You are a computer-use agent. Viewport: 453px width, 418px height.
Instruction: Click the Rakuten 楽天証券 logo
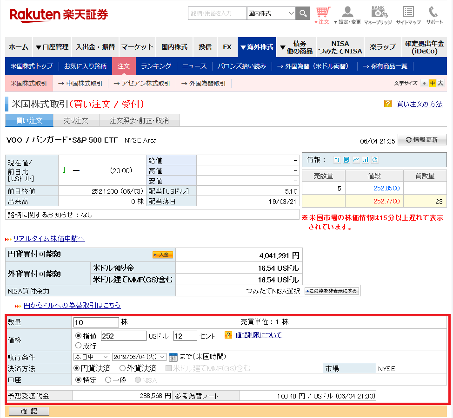tap(59, 15)
